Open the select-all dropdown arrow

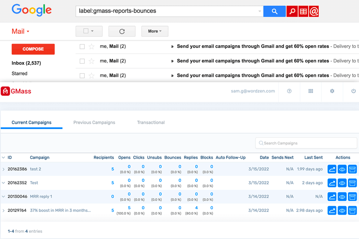pos(92,31)
